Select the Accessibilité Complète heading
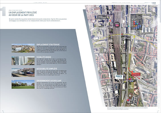Image resolution: width=161 pixels, height=113 pixels. (47, 69)
